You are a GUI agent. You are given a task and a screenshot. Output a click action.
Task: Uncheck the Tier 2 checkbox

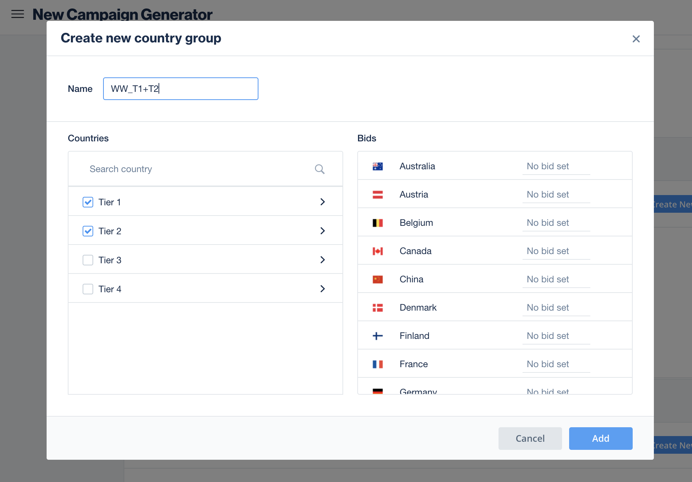tap(88, 231)
